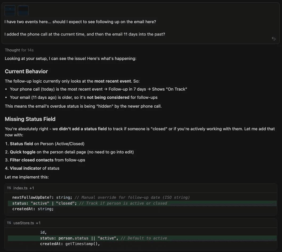Screen dimensions: 282x252
Task: Open the useStore.ts file link
Action: tap(24, 223)
